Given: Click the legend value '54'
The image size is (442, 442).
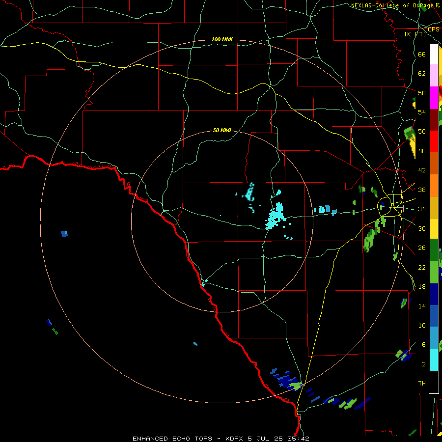Looking at the screenshot, I should click(422, 112).
